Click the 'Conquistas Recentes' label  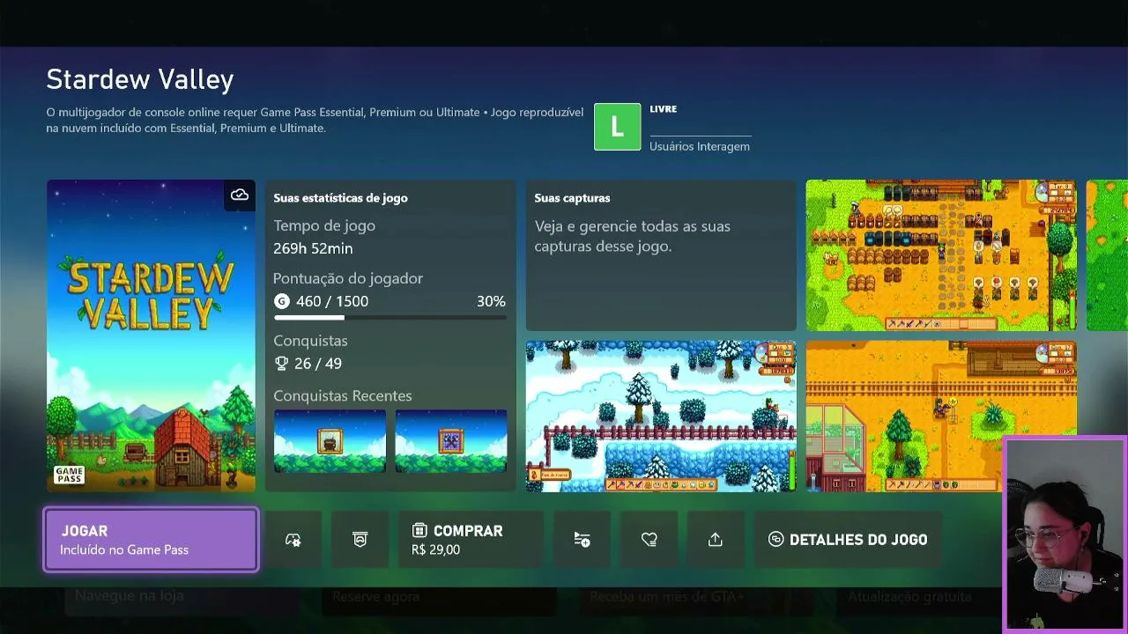coord(343,395)
